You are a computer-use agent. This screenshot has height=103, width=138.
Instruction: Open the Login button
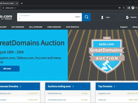tap(105, 17)
